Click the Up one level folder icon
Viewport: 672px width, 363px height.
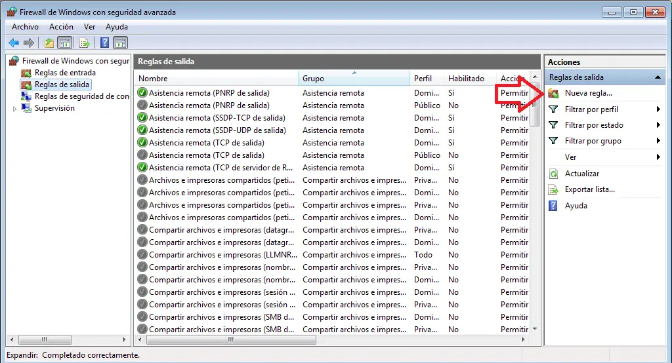click(x=49, y=43)
